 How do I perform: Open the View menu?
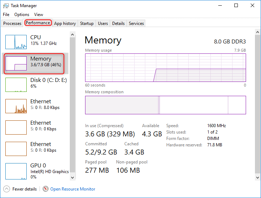[x=38, y=15]
